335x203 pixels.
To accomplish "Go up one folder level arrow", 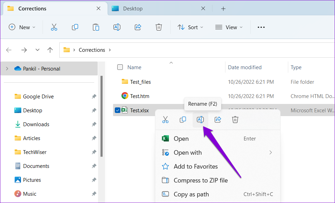I will click(50, 50).
